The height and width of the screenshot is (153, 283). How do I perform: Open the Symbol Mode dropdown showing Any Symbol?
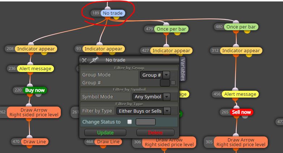click(x=151, y=96)
